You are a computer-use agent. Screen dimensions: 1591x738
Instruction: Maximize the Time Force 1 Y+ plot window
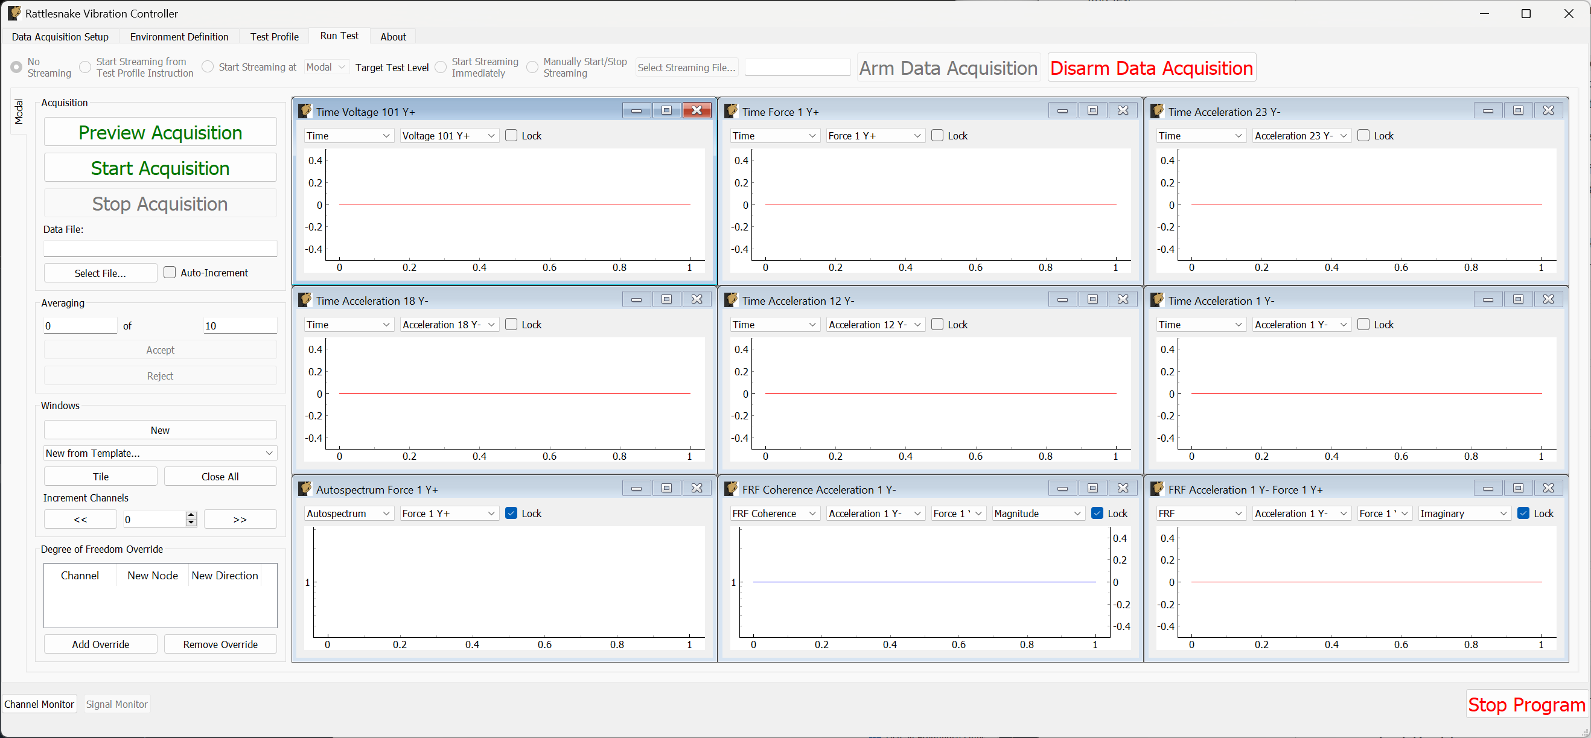1092,110
